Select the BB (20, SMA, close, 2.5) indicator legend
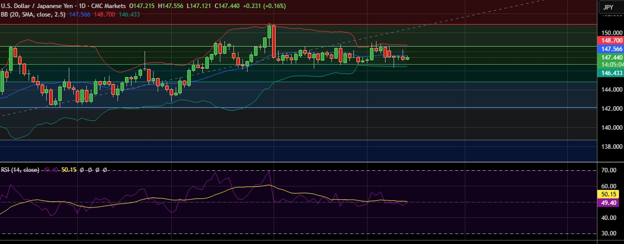624x244 pixels. 34,15
